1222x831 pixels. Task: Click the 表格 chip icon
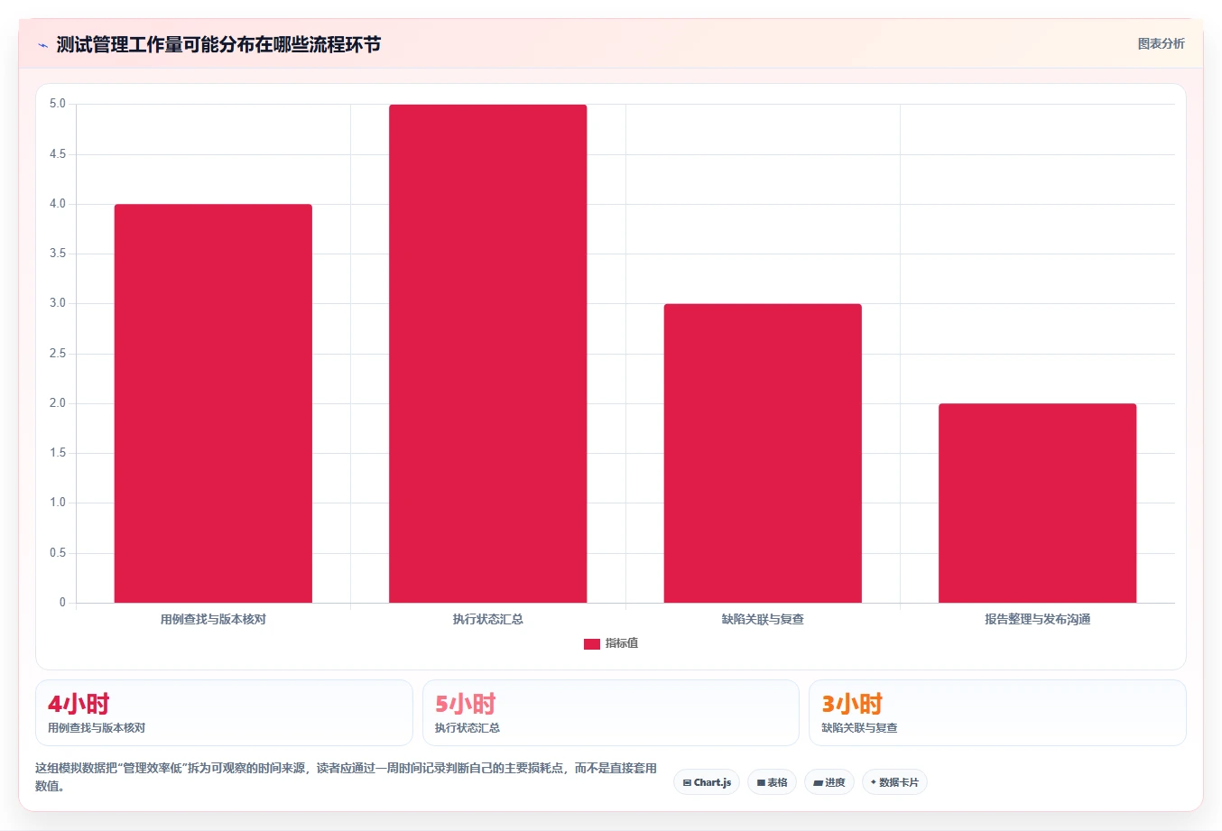click(x=761, y=783)
